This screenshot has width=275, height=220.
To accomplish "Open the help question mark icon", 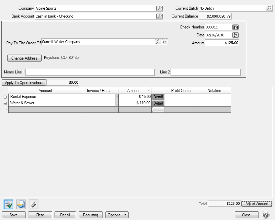I will [266, 215].
